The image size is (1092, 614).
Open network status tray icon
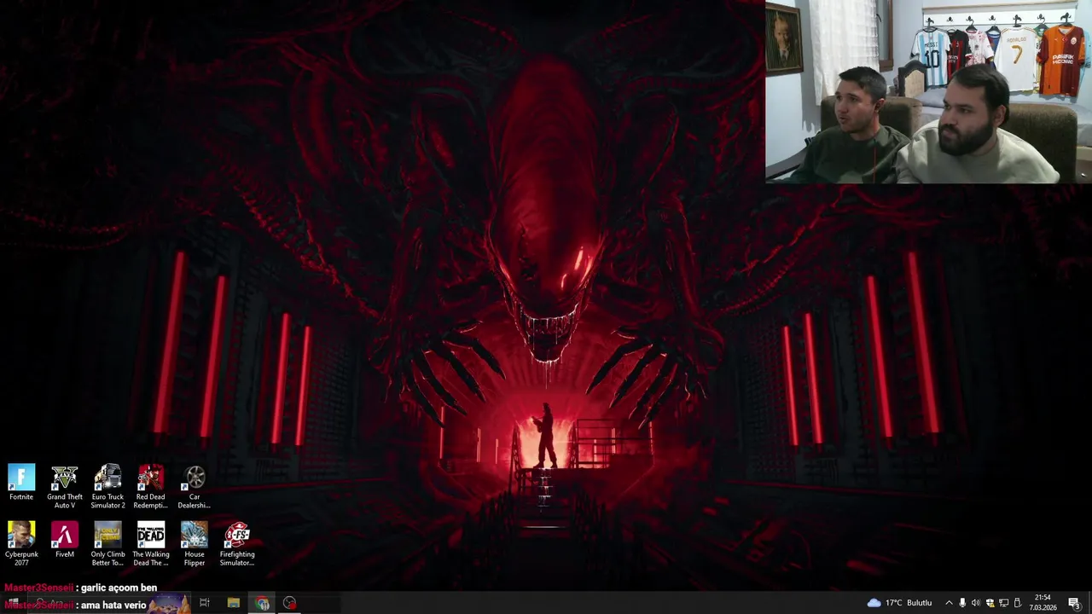click(1003, 603)
